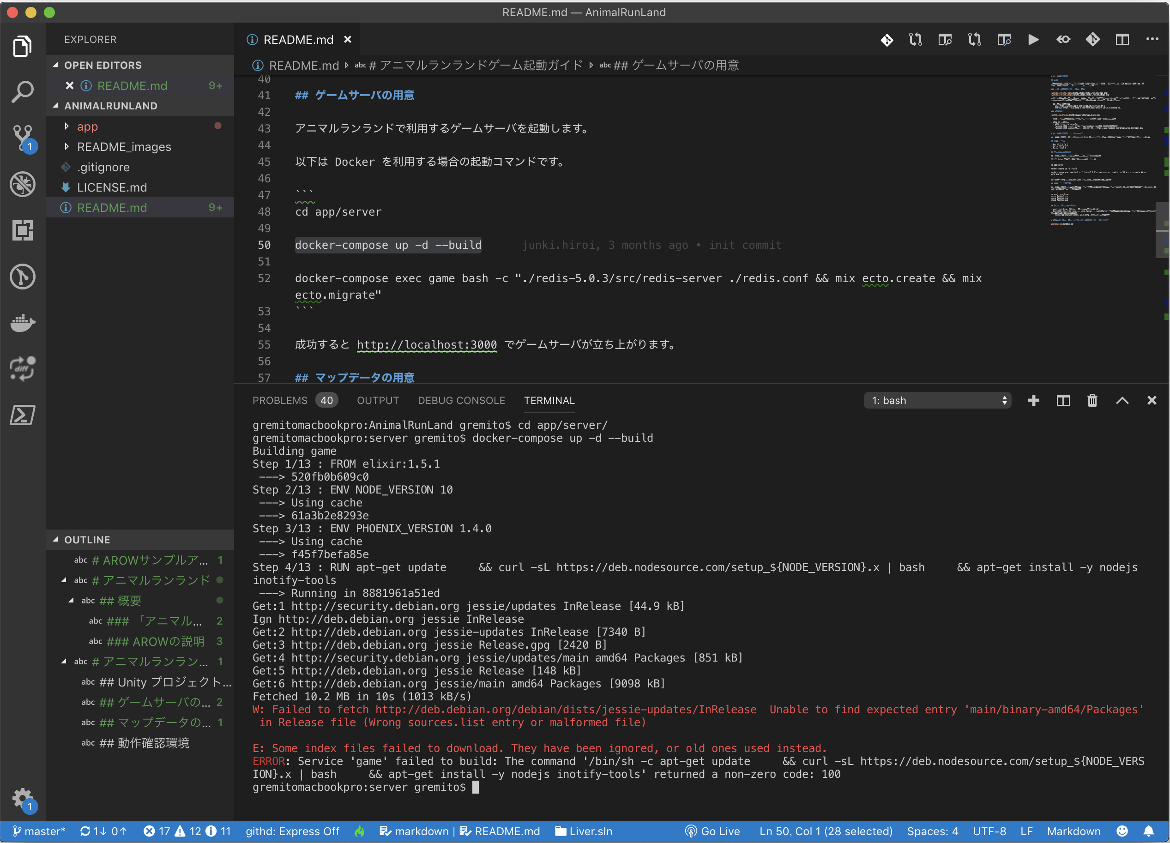Viewport: 1170px width, 843px height.
Task: Maximize the terminal panel with chevron
Action: (1122, 400)
